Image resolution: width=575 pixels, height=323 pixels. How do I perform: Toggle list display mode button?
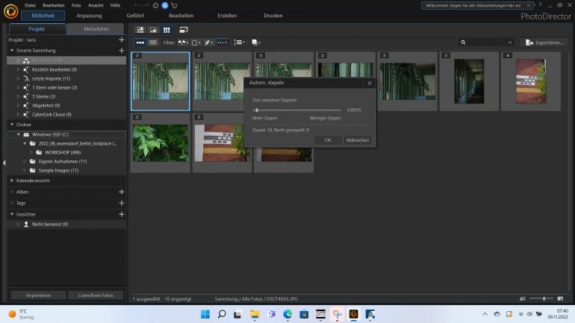[x=153, y=43]
